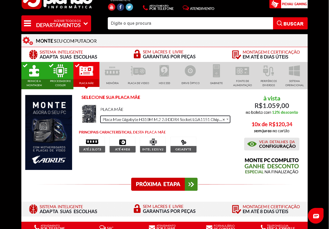The width and height of the screenshot is (329, 229).
Task: Open Pichau YouTube channel icon
Action: [x=112, y=7]
